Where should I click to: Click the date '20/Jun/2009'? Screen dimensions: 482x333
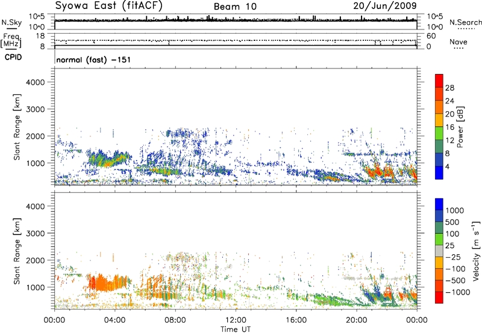385,6
